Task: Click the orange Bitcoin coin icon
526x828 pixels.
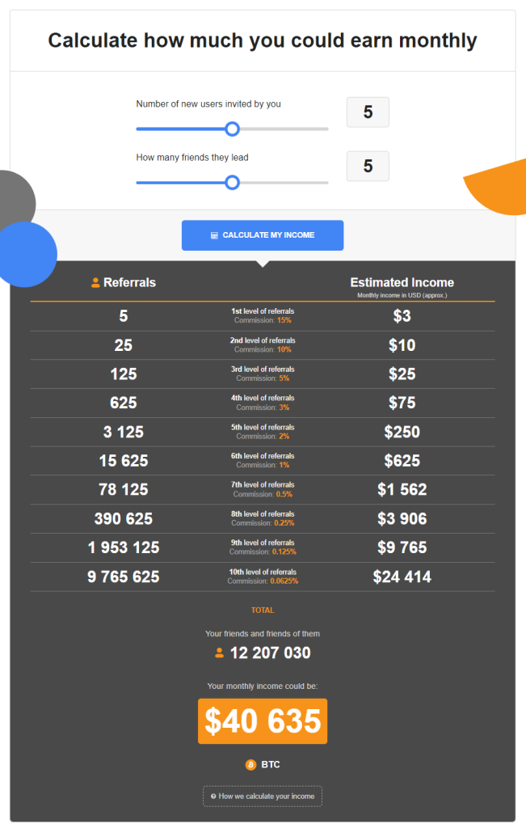Action: tap(250, 765)
